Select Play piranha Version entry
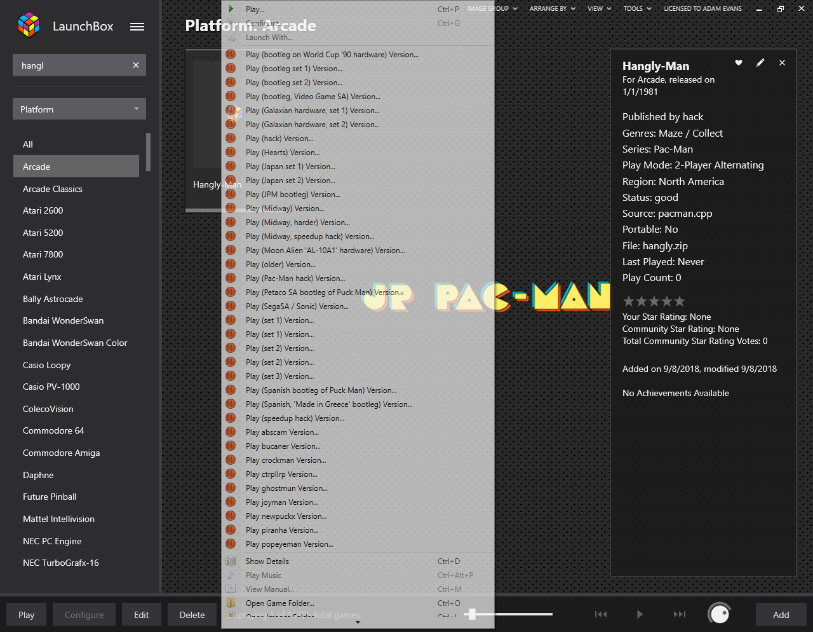813x632 pixels. 358,530
